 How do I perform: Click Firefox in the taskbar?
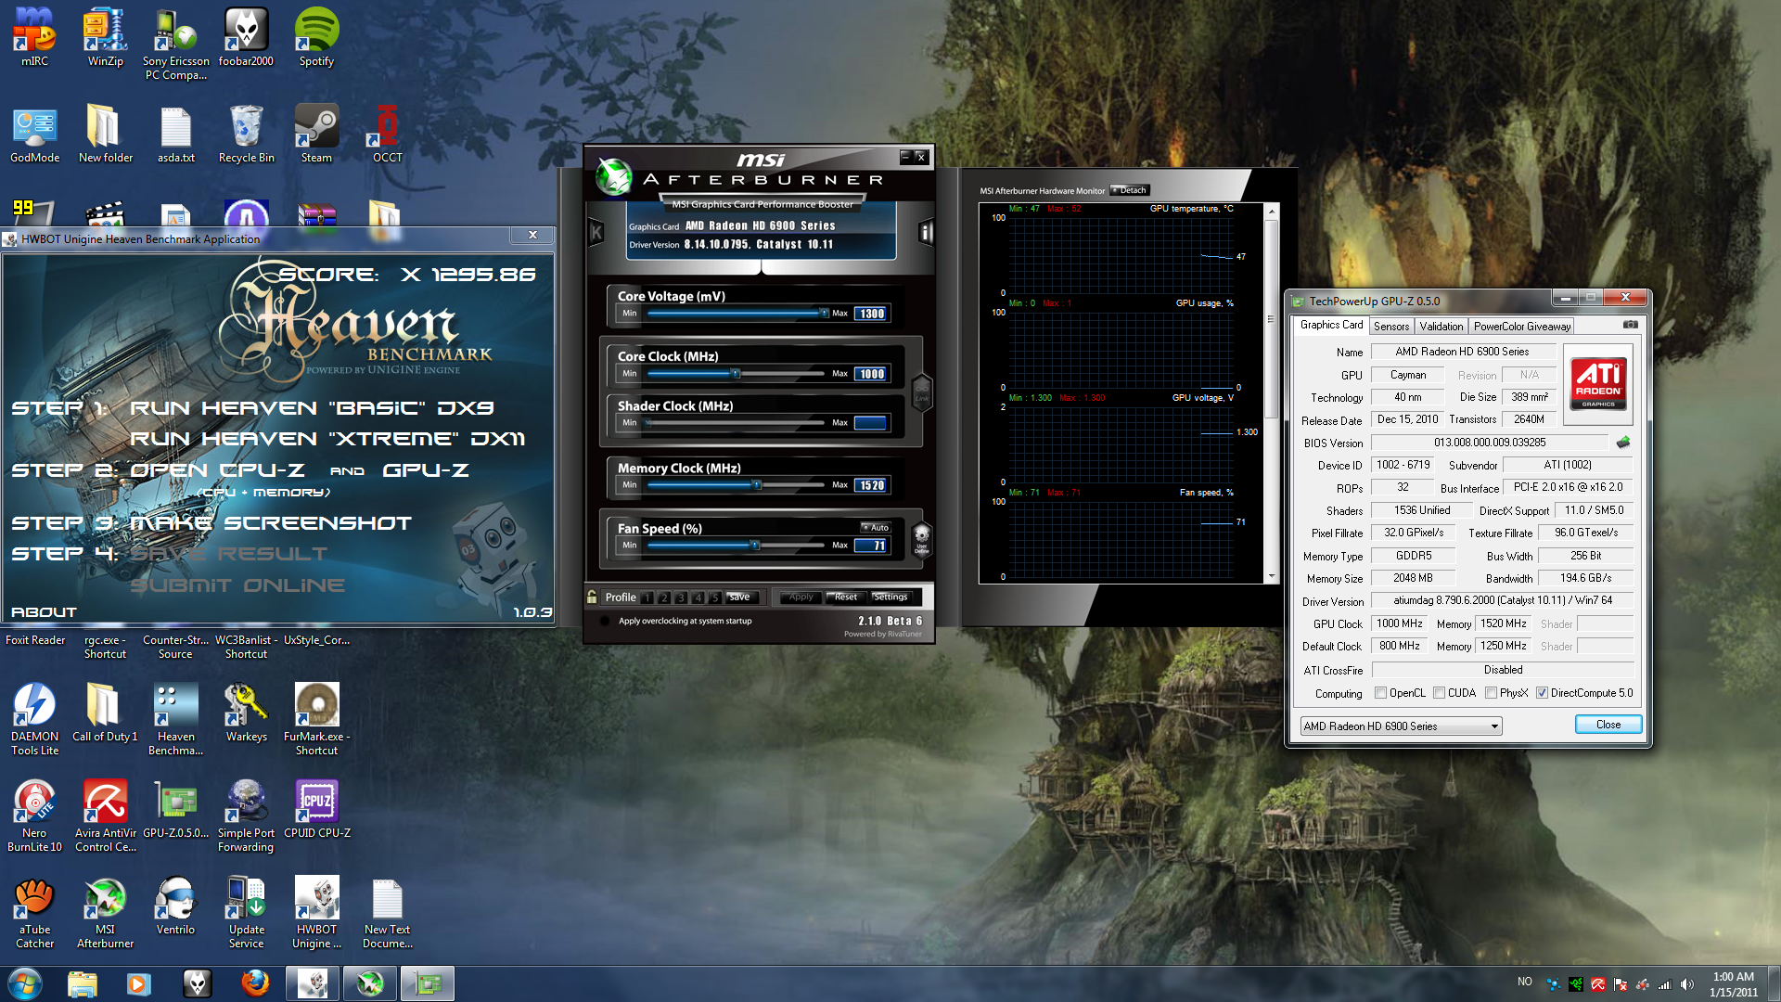tap(255, 983)
